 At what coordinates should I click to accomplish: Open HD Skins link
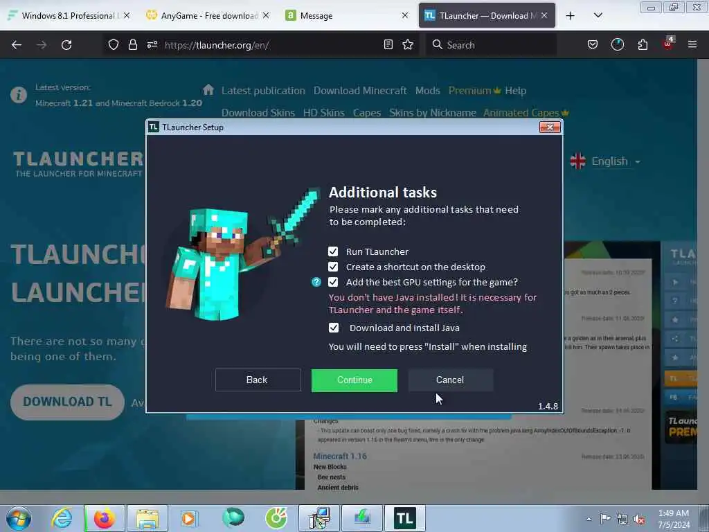(324, 113)
